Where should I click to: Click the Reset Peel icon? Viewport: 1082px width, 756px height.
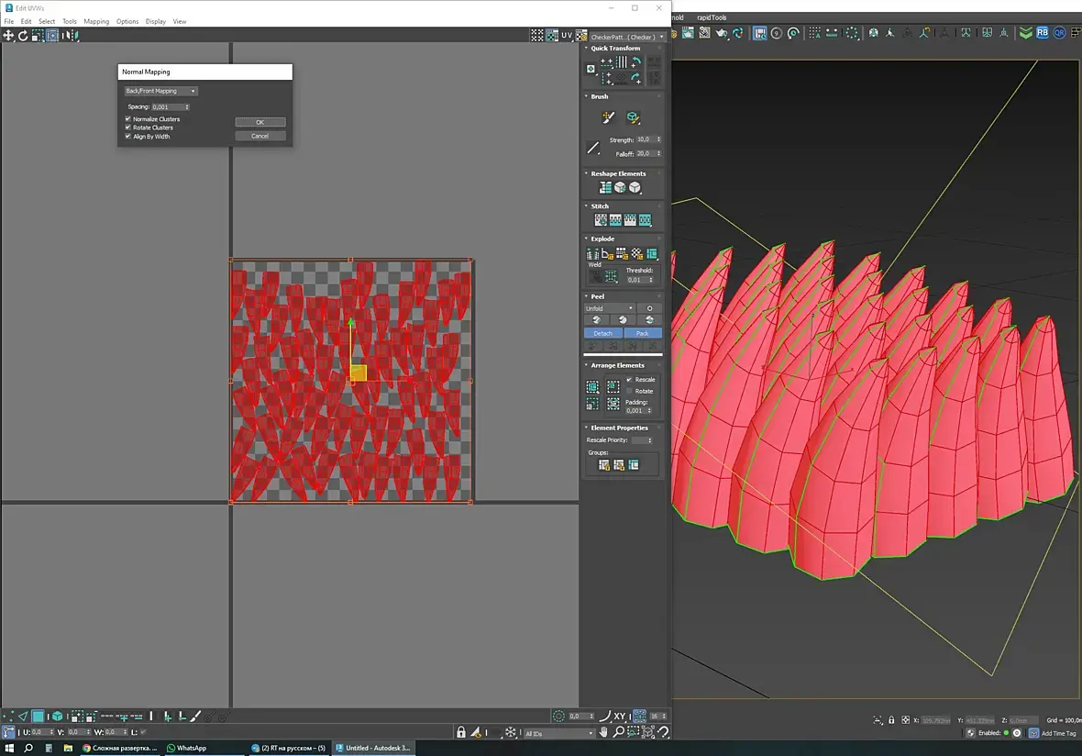649,319
